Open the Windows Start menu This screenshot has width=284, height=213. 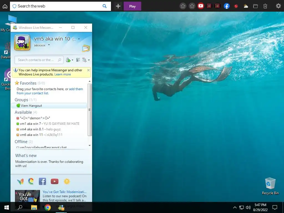(7, 207)
